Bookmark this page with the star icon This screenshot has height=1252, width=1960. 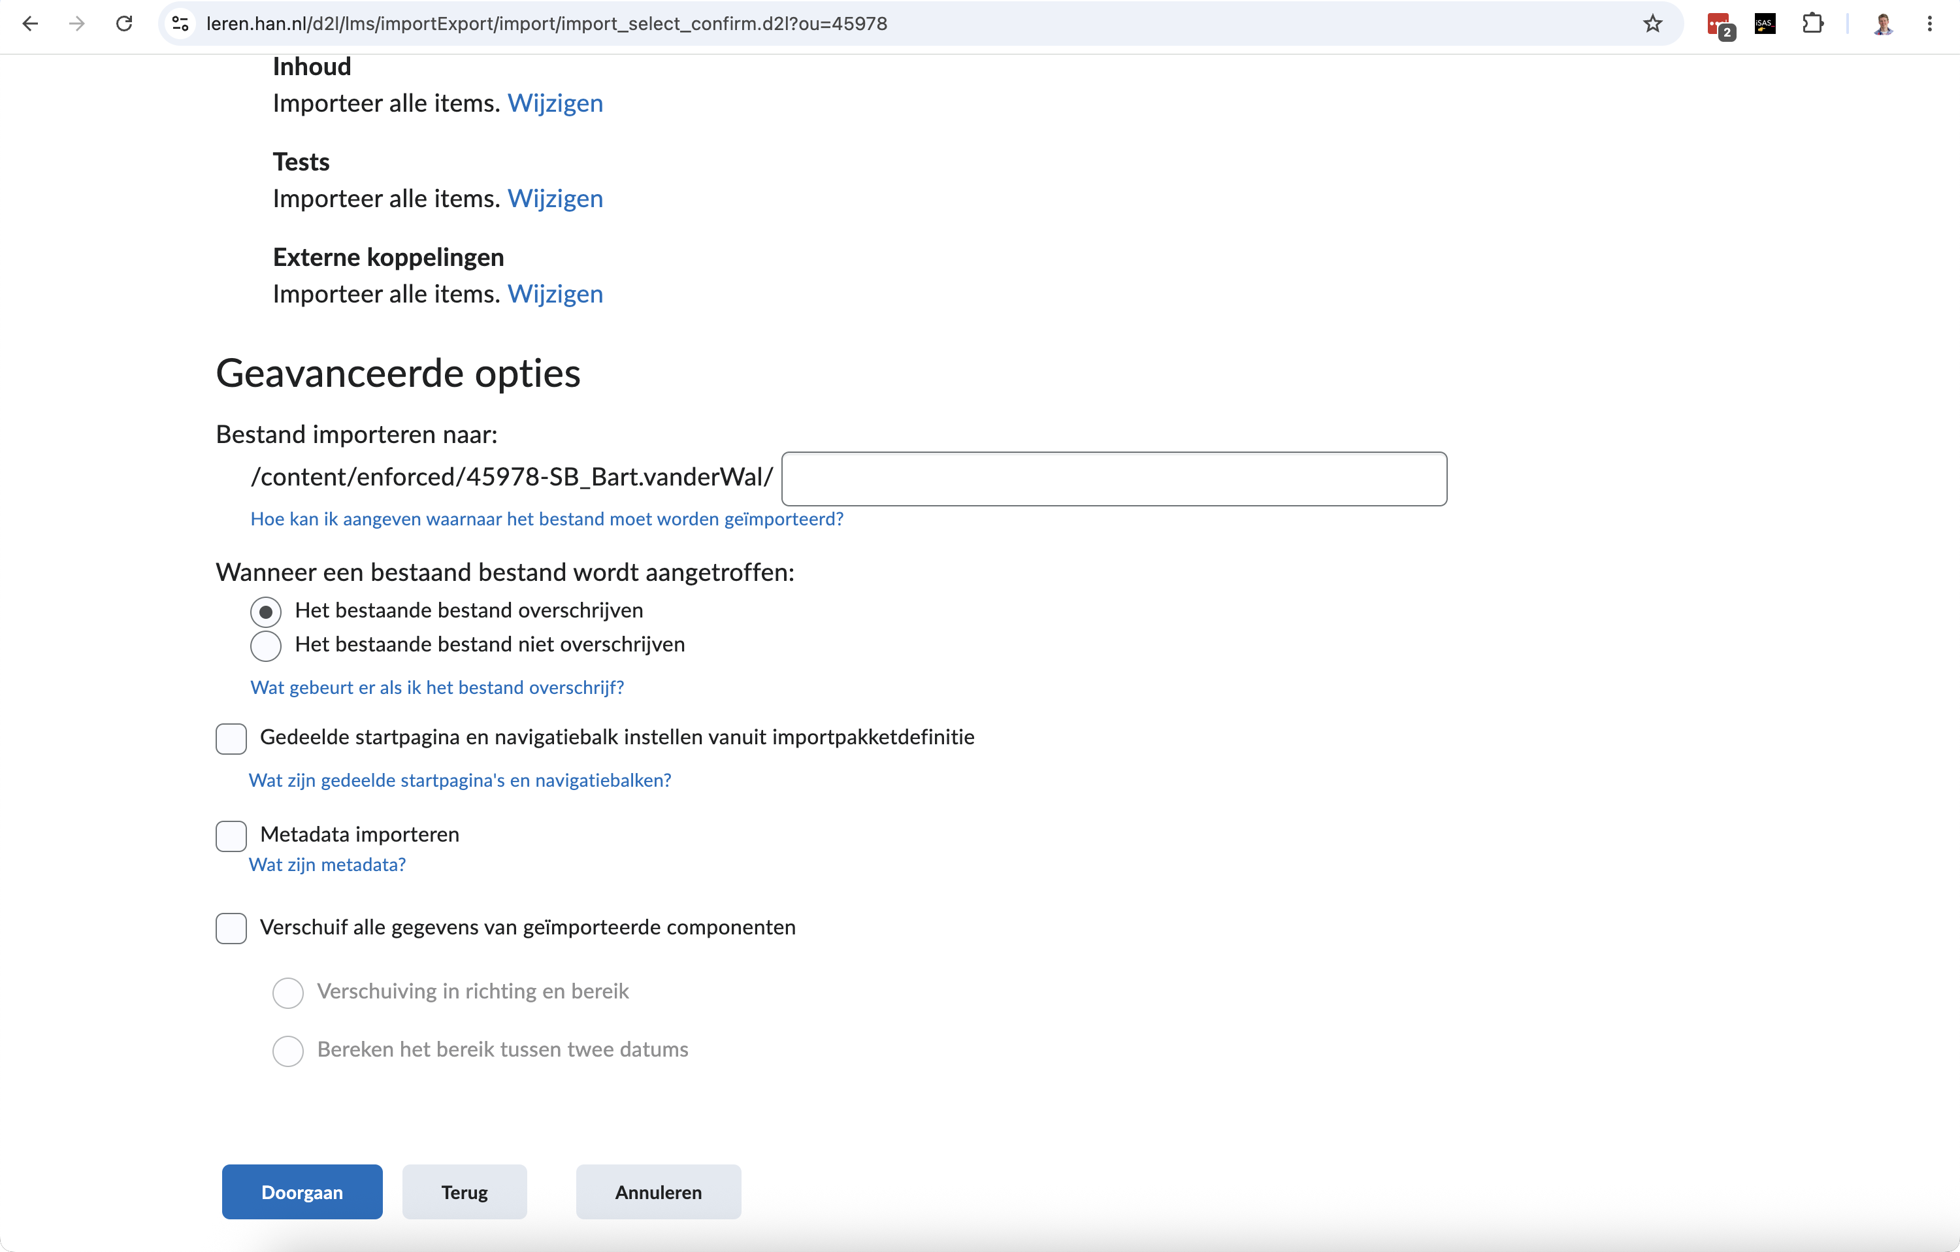tap(1652, 24)
